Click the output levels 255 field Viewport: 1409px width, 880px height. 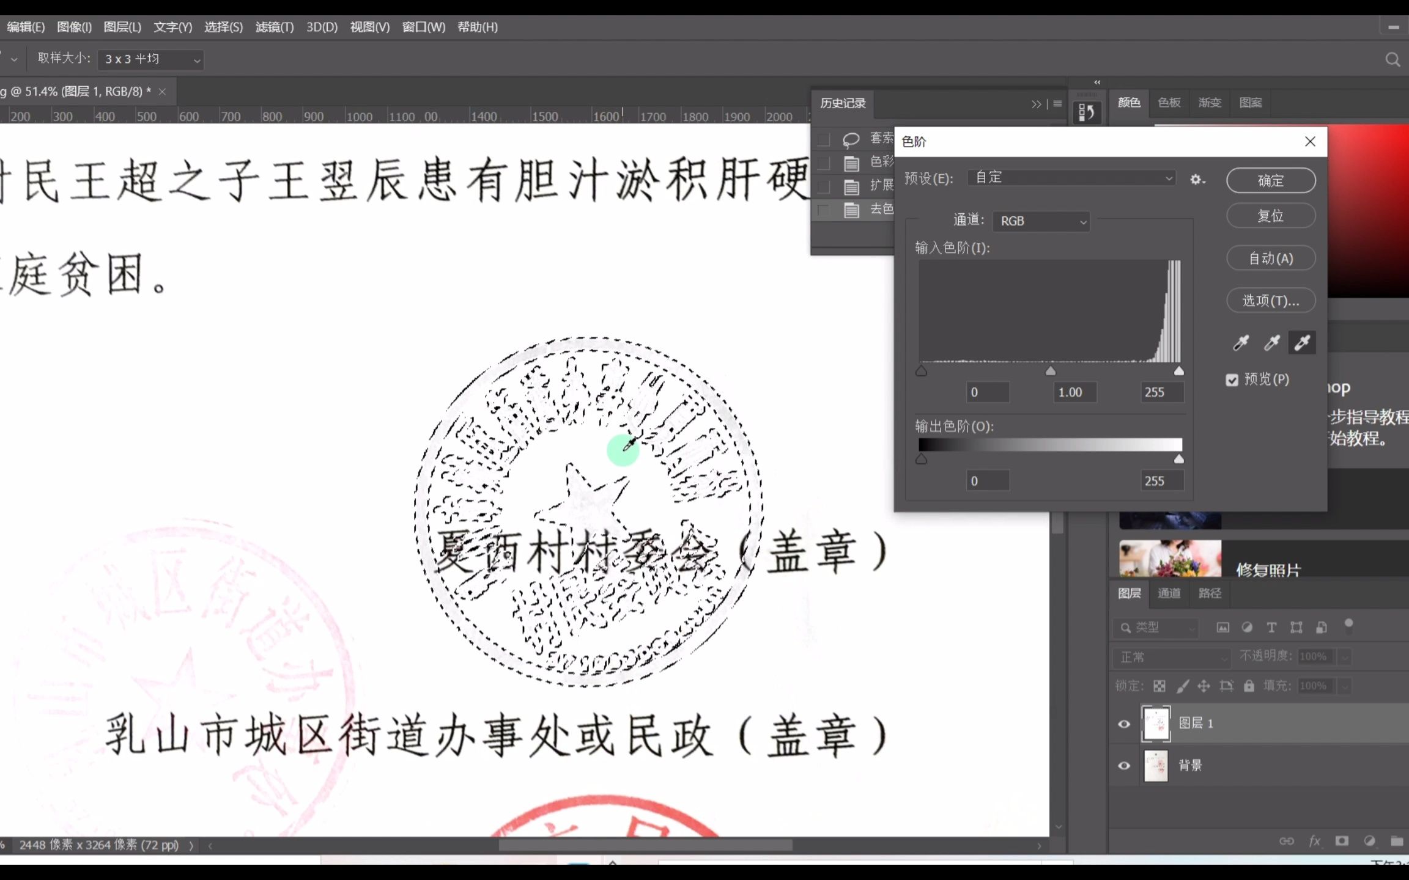point(1162,481)
